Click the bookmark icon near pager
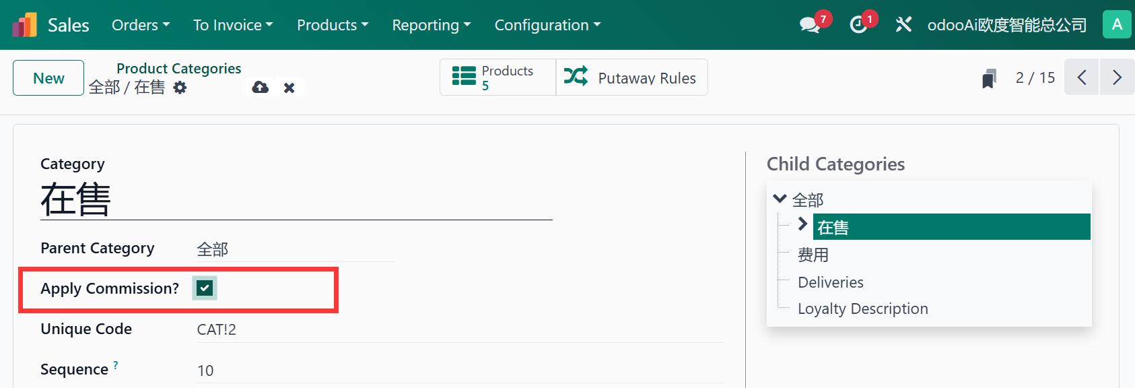This screenshot has height=388, width=1135. point(988,78)
